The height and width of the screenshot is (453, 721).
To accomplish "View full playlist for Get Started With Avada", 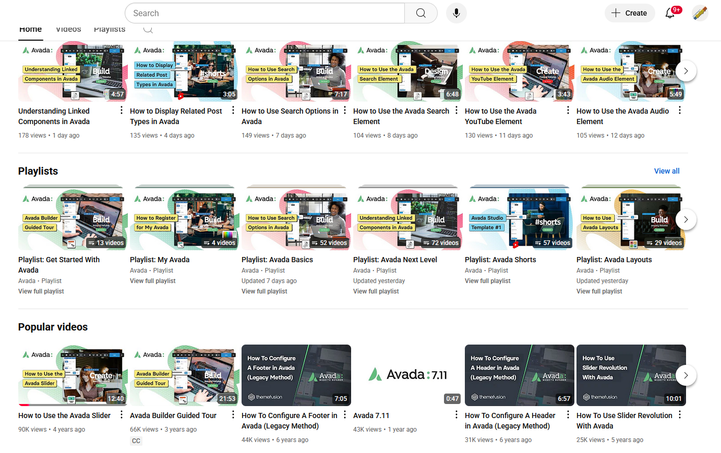I will (x=41, y=291).
